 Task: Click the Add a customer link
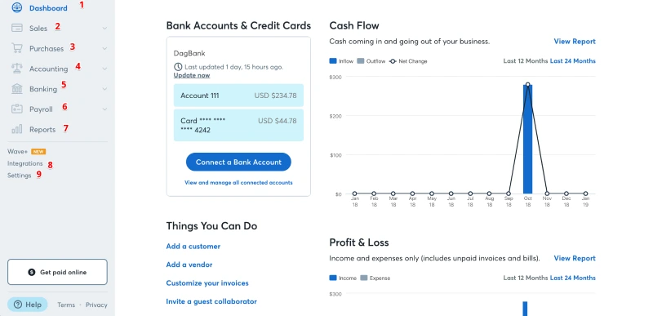193,246
